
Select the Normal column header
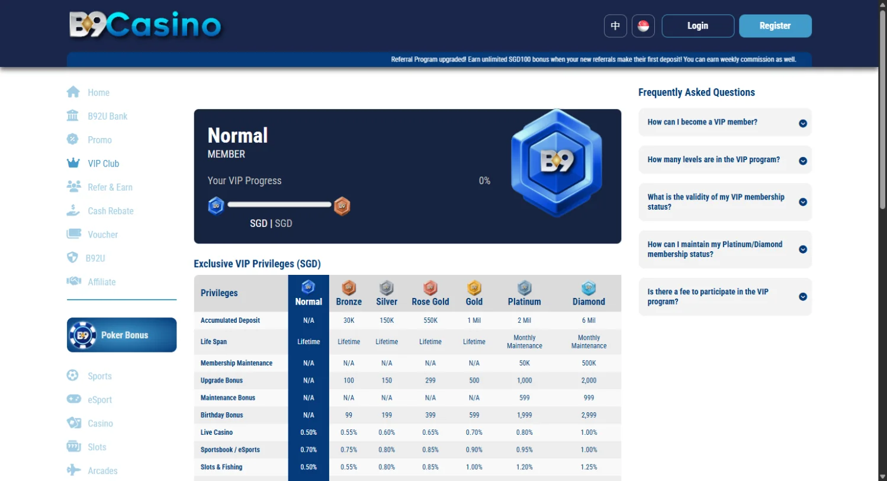click(x=308, y=293)
